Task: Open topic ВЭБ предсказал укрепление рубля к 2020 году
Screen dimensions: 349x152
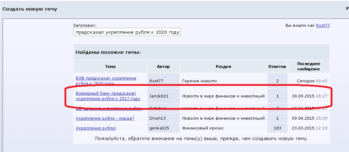Action: pos(106,78)
